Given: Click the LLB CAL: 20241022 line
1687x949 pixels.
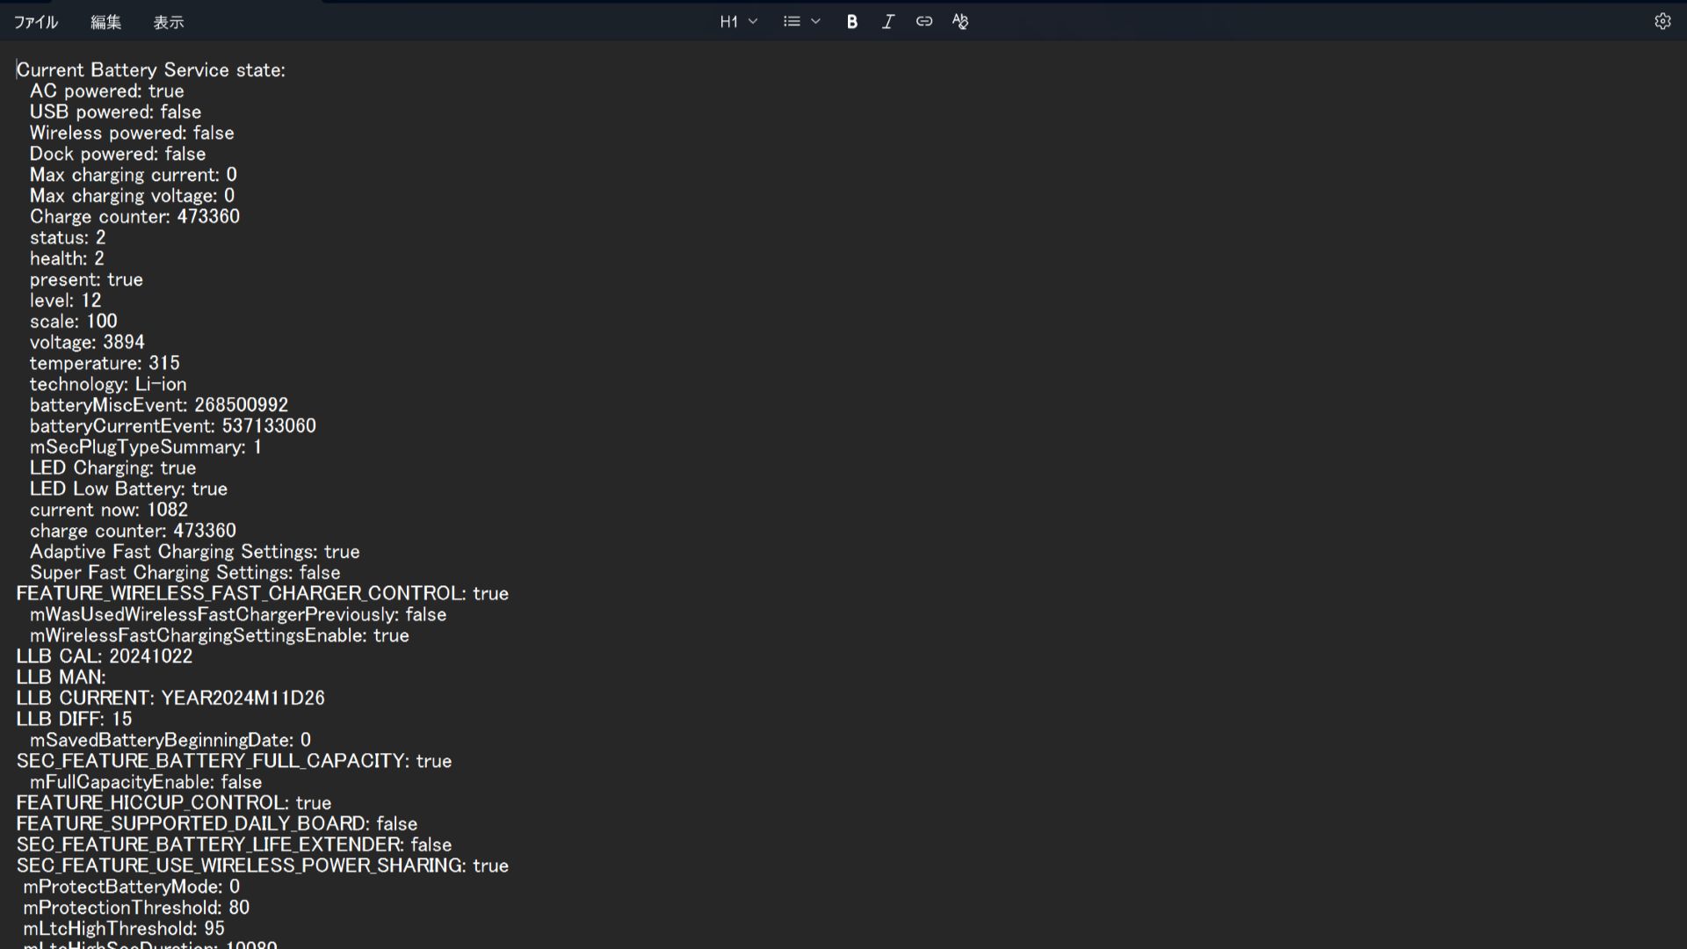Looking at the screenshot, I should click(x=104, y=656).
